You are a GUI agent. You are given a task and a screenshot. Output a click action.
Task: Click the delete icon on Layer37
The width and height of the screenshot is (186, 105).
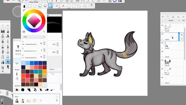pos(182,39)
